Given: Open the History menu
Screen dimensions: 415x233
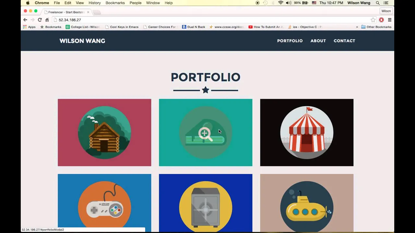Looking at the screenshot, I should (x=95, y=3).
